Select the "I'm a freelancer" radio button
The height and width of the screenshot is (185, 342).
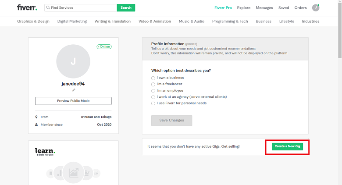(153, 84)
